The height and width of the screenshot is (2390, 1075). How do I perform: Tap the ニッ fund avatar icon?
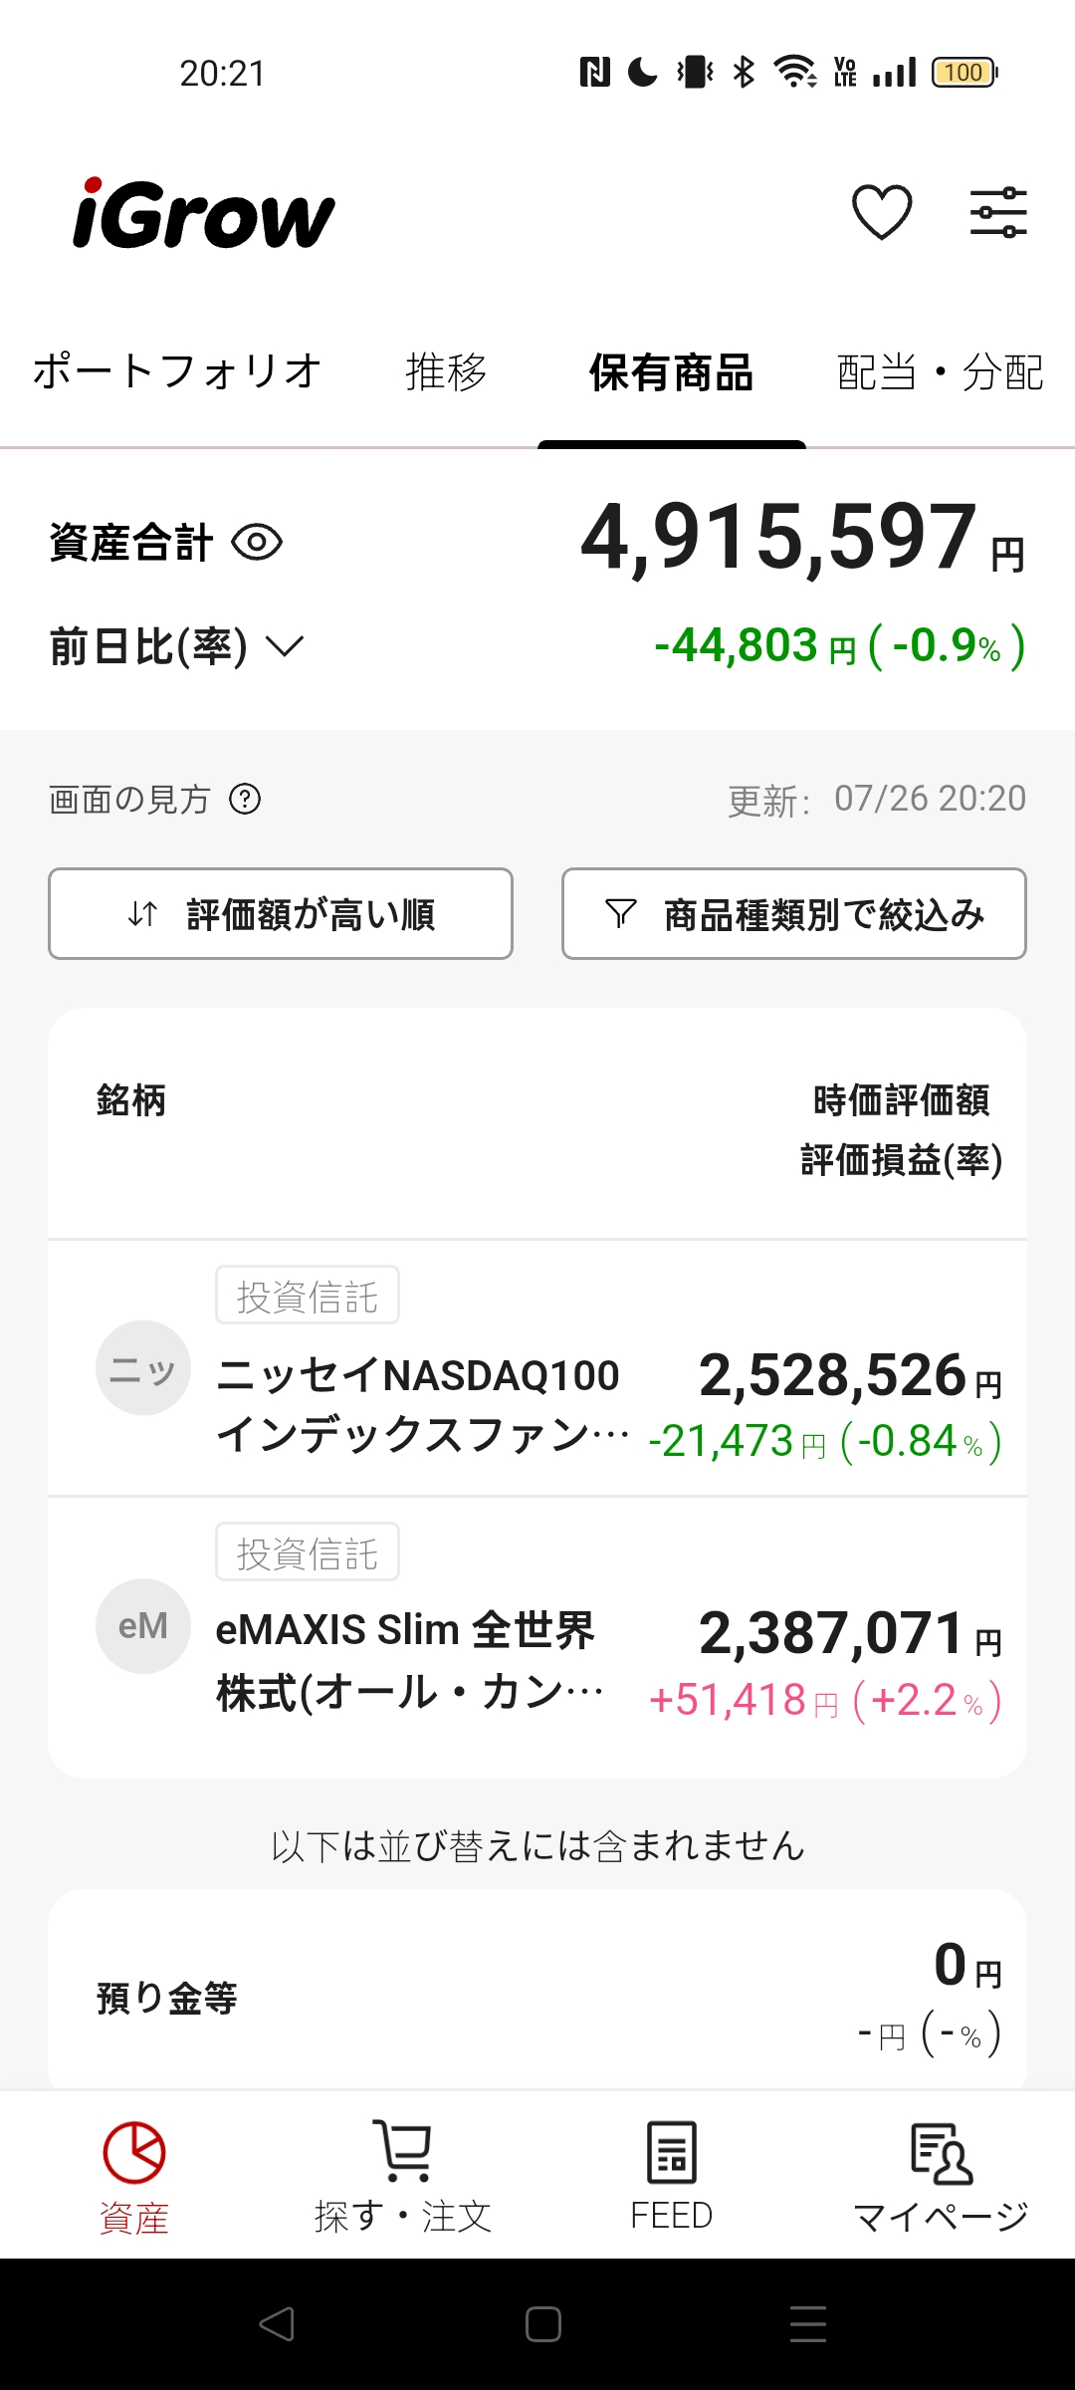(x=143, y=1368)
